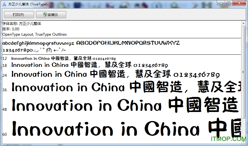Click the 12-point sample text line
Viewport: 248px width, 146px height.
(64, 59)
